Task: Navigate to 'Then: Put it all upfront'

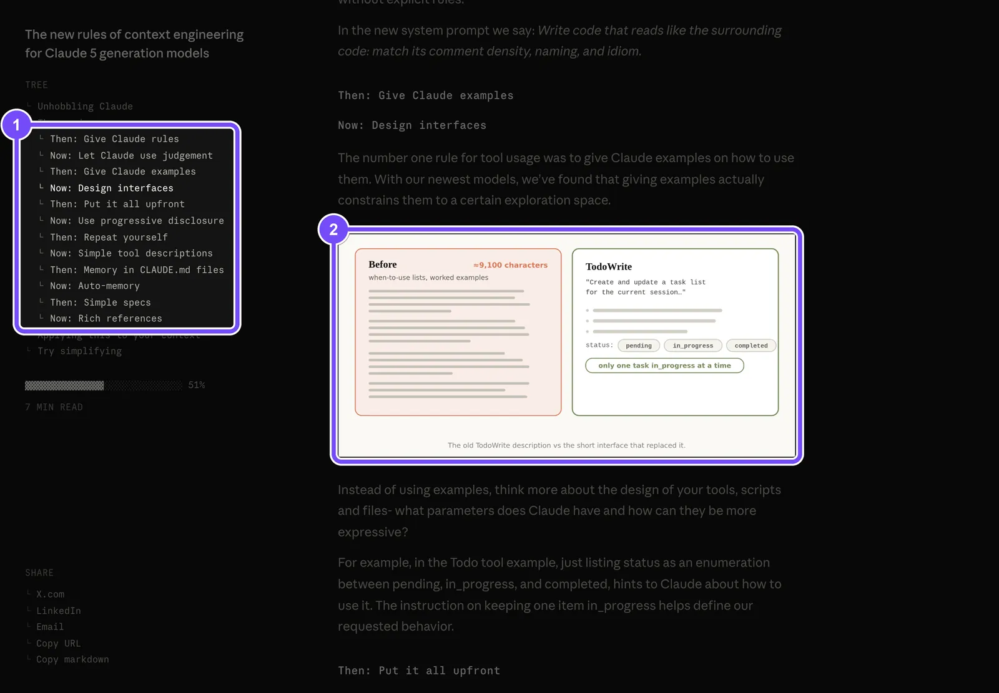Action: click(x=117, y=204)
